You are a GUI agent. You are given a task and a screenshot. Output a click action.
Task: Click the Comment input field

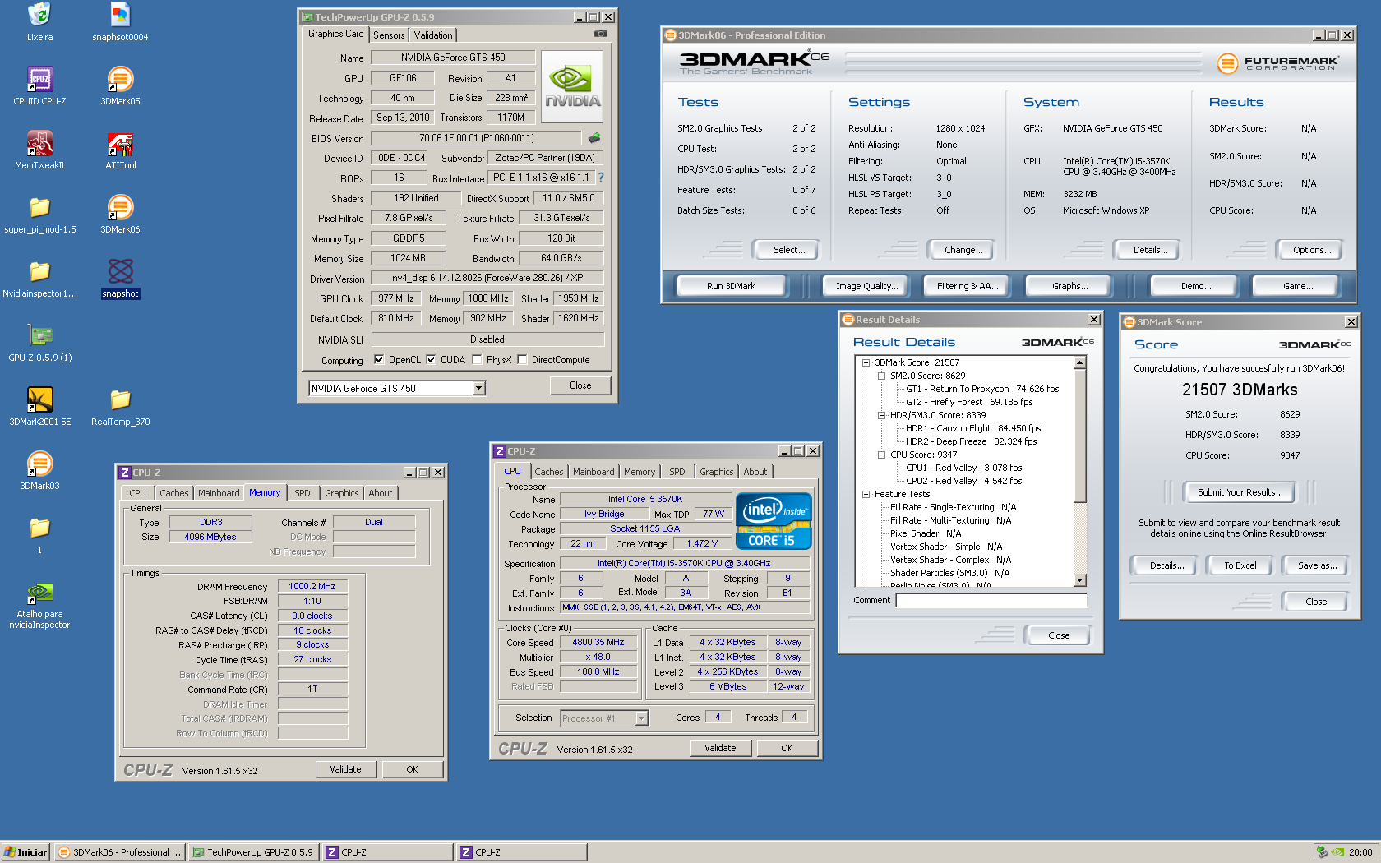point(991,600)
